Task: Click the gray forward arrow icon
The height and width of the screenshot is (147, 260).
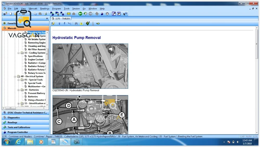Action: pyautogui.click(x=90, y=14)
